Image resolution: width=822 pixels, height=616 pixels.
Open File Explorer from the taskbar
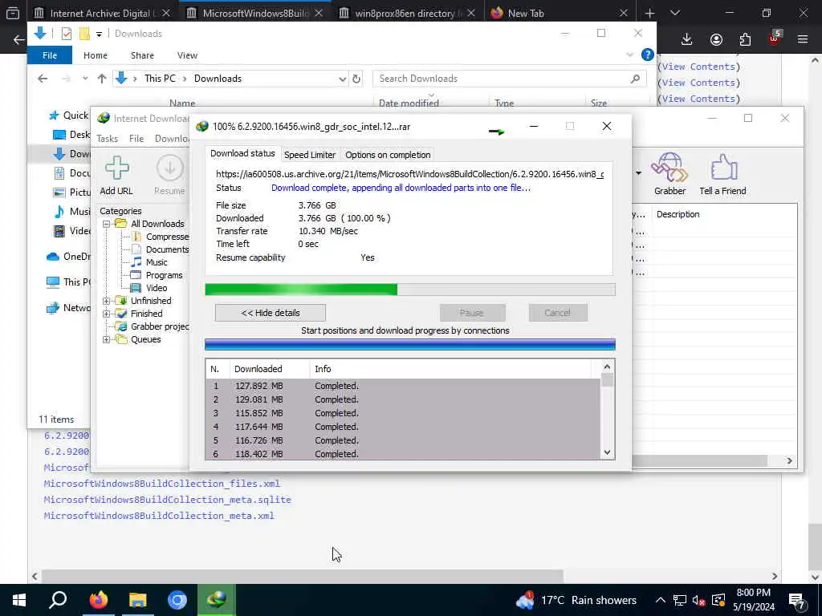click(138, 600)
